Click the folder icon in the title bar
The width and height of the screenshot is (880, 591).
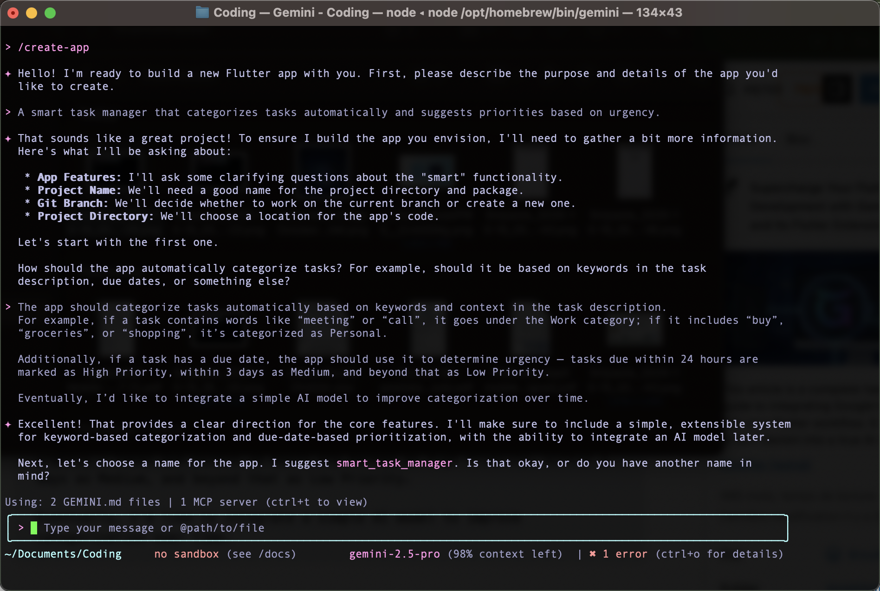(202, 13)
